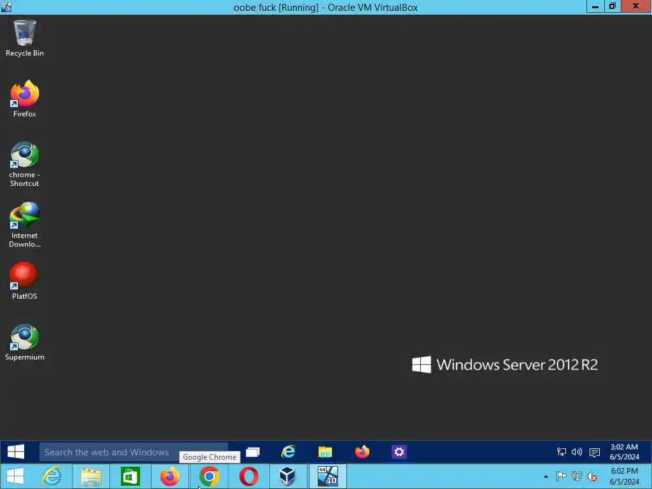The height and width of the screenshot is (489, 652).
Task: Launch Internet Explorer from host taskbar
Action: 52,476
